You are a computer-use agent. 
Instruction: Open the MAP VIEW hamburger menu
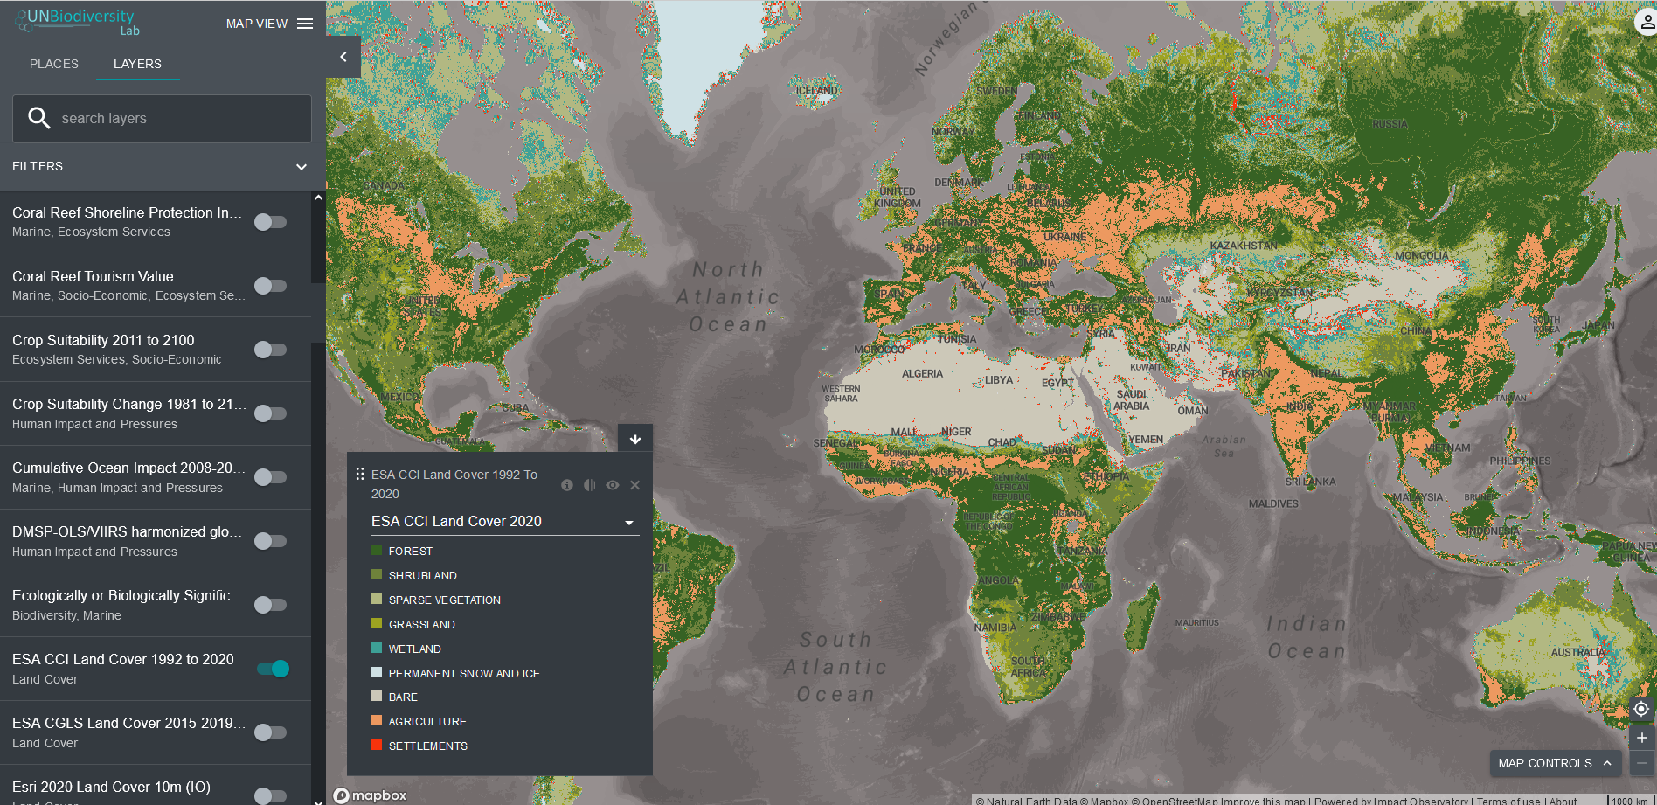[304, 24]
